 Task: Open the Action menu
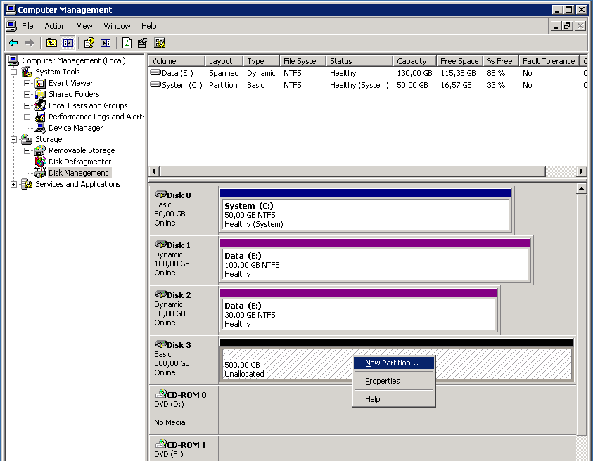(55, 26)
